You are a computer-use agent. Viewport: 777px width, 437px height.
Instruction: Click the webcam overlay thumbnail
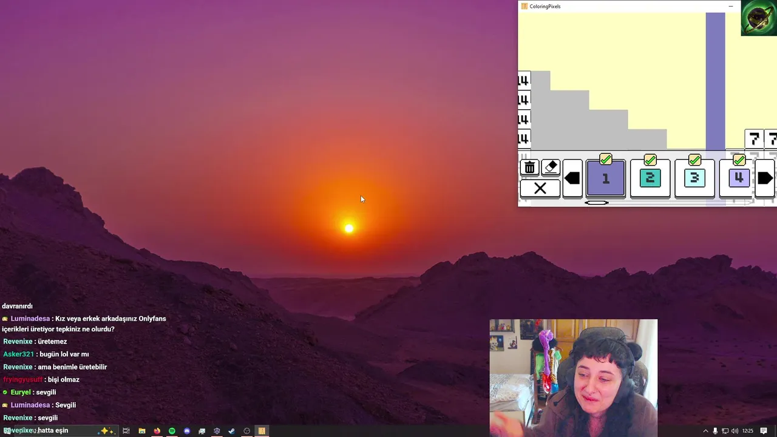click(x=573, y=378)
